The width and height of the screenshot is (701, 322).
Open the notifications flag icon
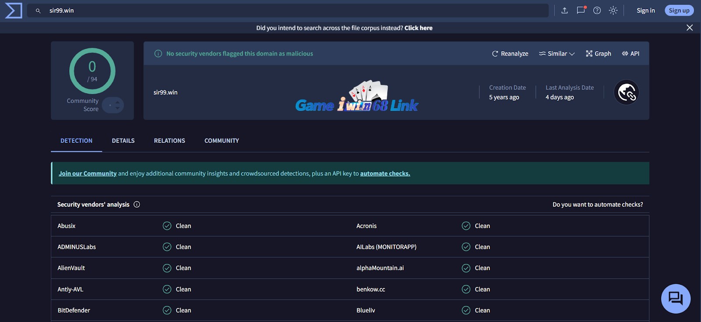[581, 10]
